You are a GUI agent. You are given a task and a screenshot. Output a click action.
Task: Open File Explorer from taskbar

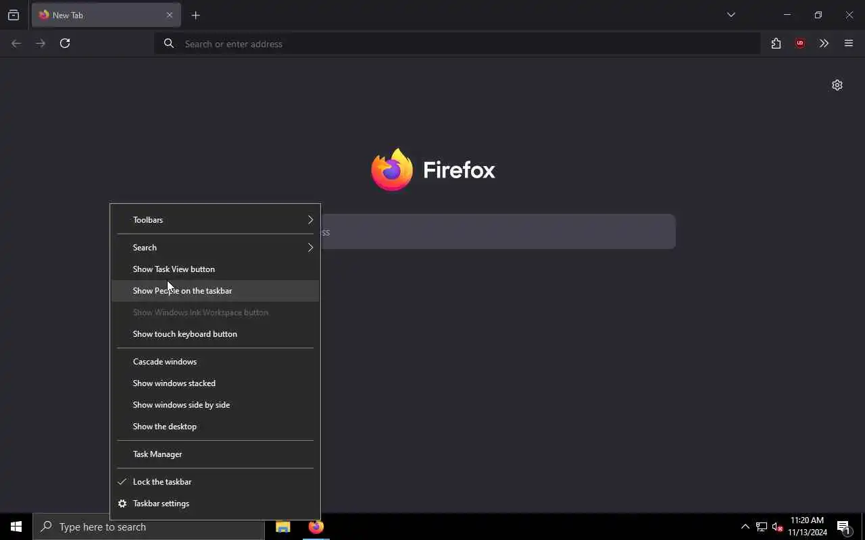tap(283, 526)
